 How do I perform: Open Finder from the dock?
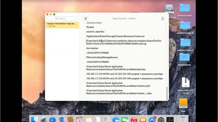click(x=34, y=120)
